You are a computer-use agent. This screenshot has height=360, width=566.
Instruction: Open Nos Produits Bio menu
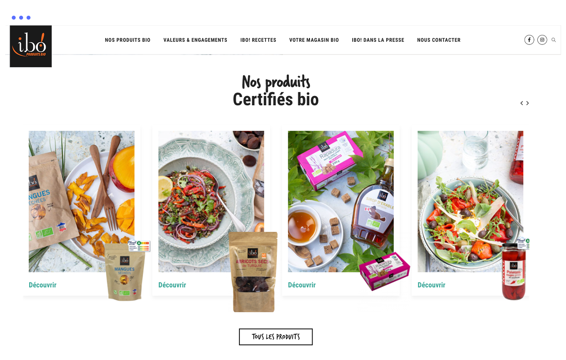[128, 40]
